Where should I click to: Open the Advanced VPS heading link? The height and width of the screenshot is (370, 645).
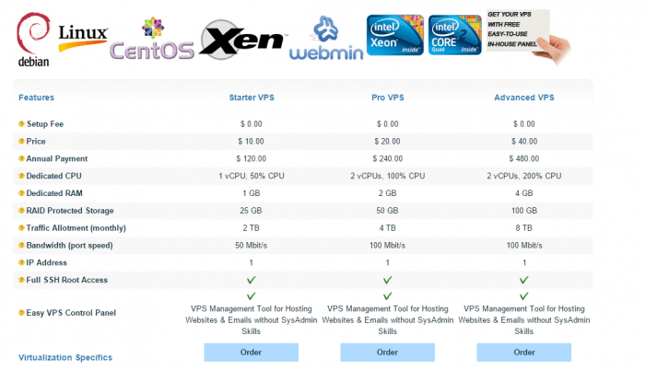click(524, 98)
